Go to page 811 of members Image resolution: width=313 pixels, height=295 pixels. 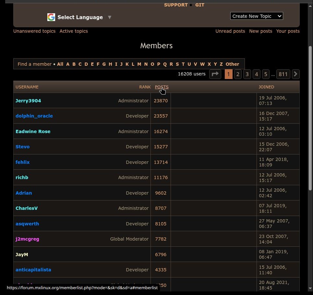pyautogui.click(x=283, y=74)
